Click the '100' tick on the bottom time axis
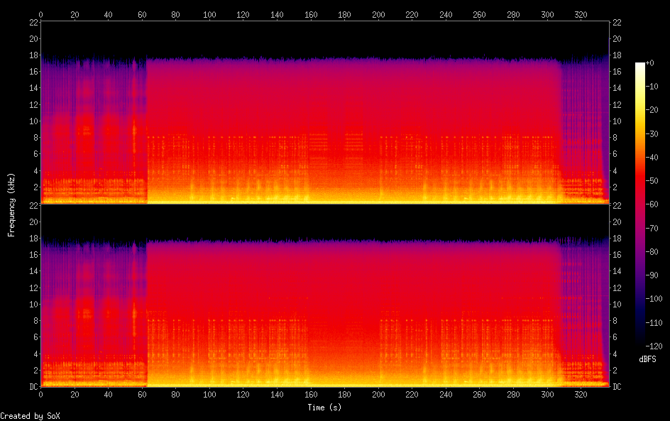The image size is (670, 421). pyautogui.click(x=209, y=395)
